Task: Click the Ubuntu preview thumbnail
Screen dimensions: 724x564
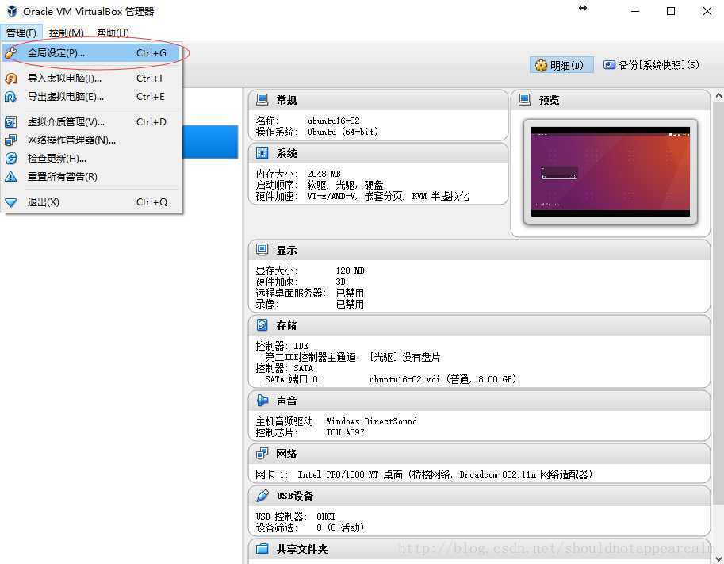Action: (611, 171)
